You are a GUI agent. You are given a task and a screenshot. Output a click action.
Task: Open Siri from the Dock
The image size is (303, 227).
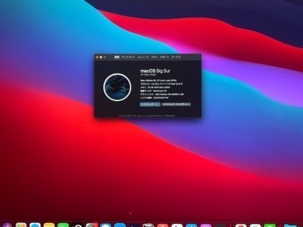tap(8, 225)
